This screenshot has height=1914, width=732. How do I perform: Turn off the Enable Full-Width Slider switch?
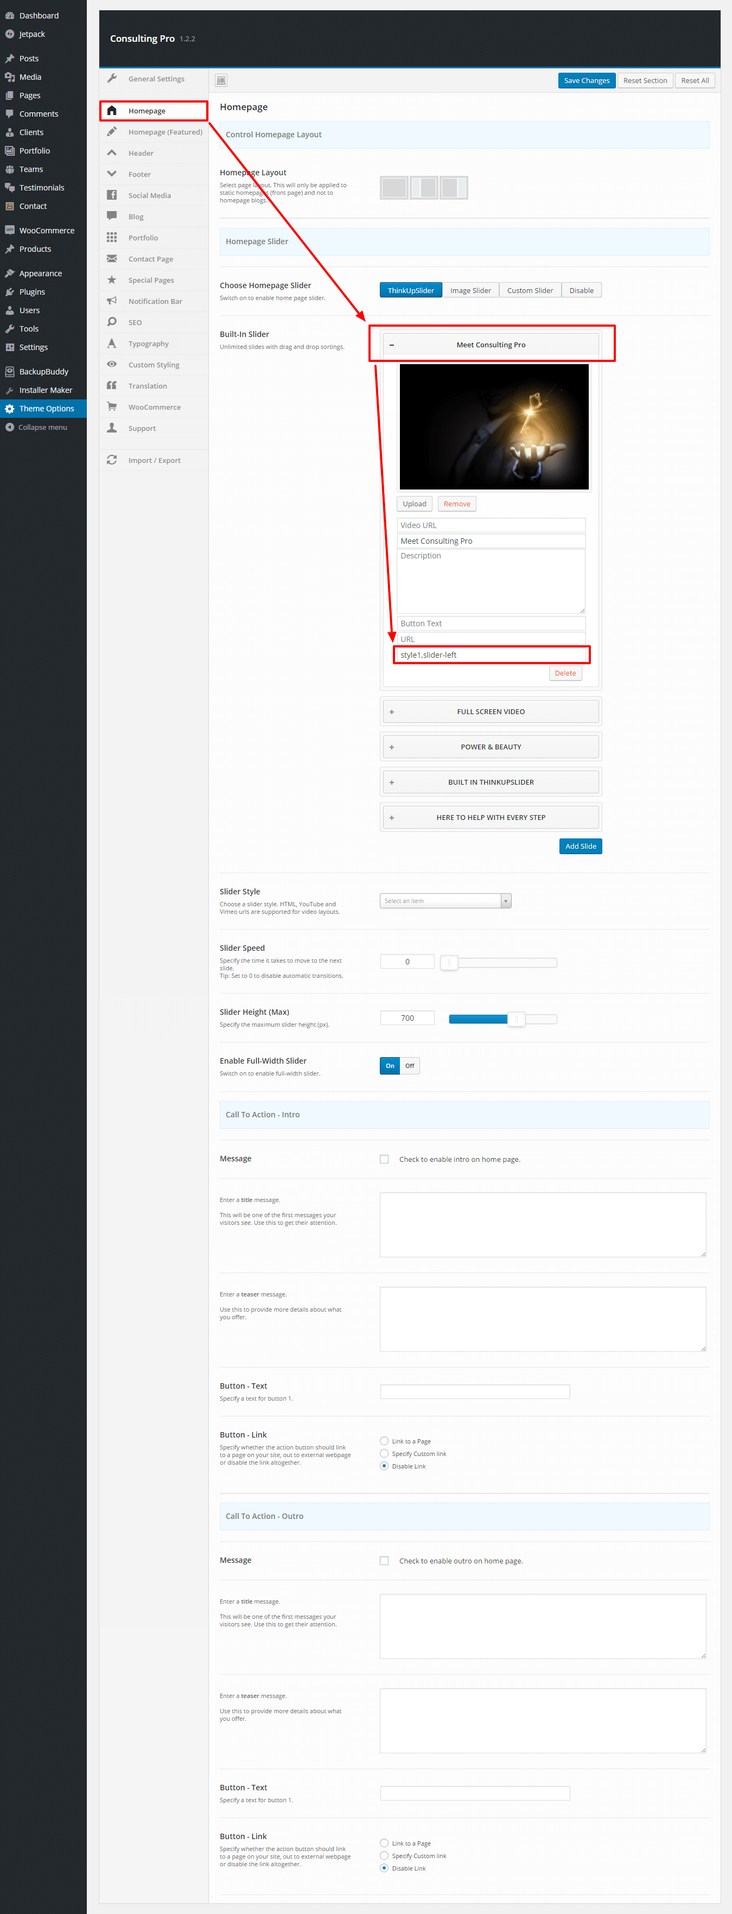point(410,1065)
